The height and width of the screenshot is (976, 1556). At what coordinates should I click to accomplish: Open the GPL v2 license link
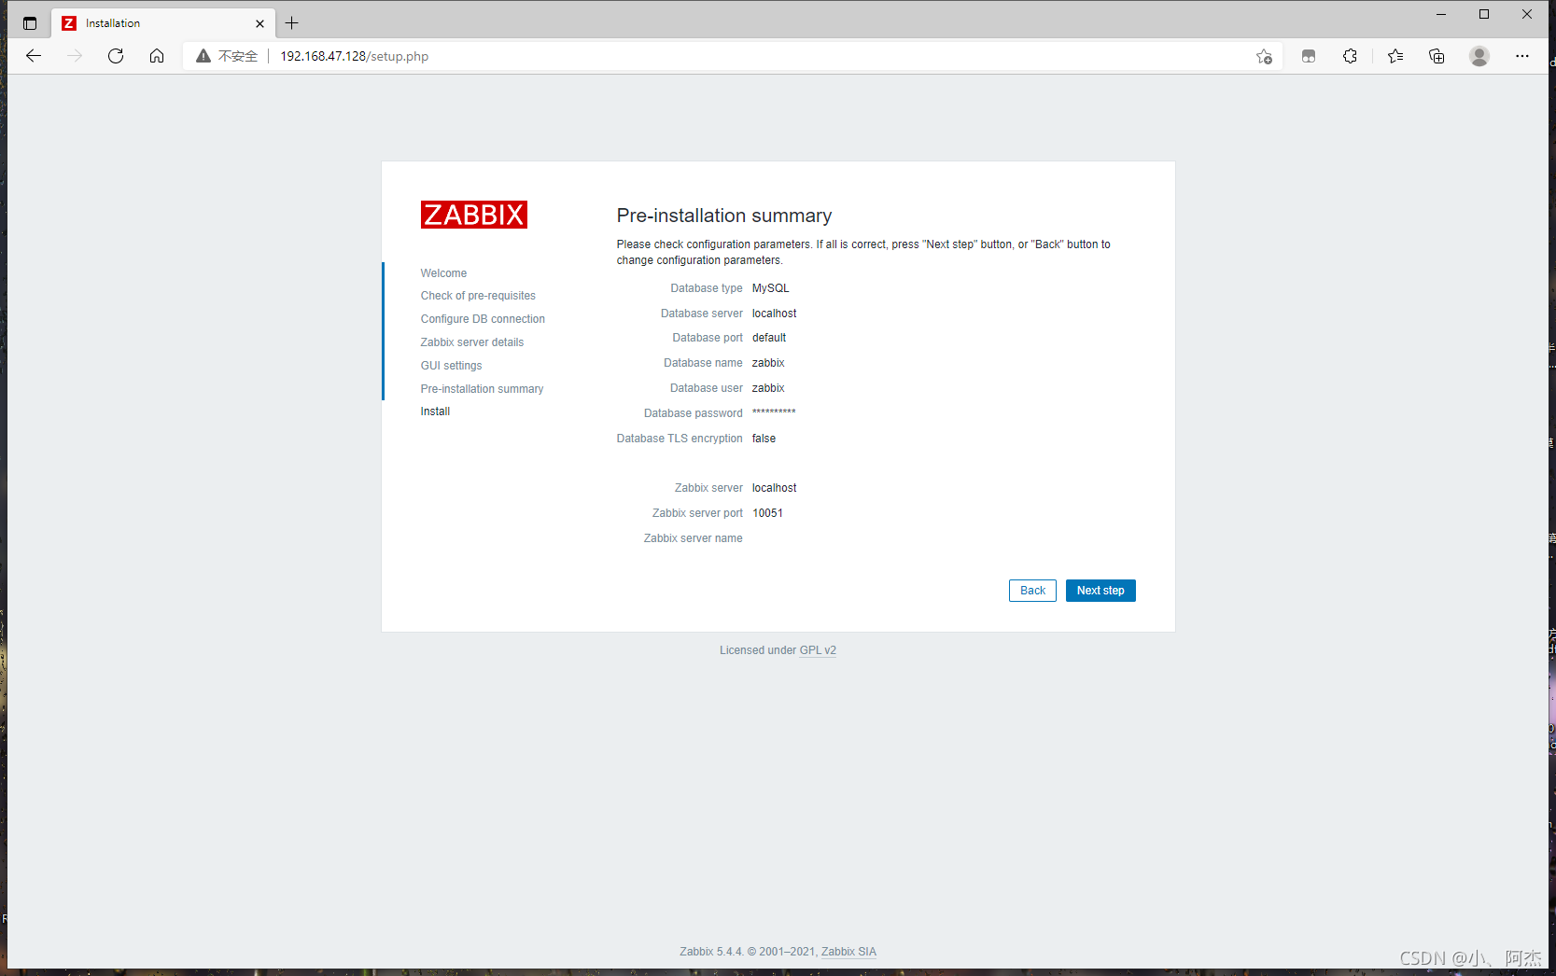[818, 650]
